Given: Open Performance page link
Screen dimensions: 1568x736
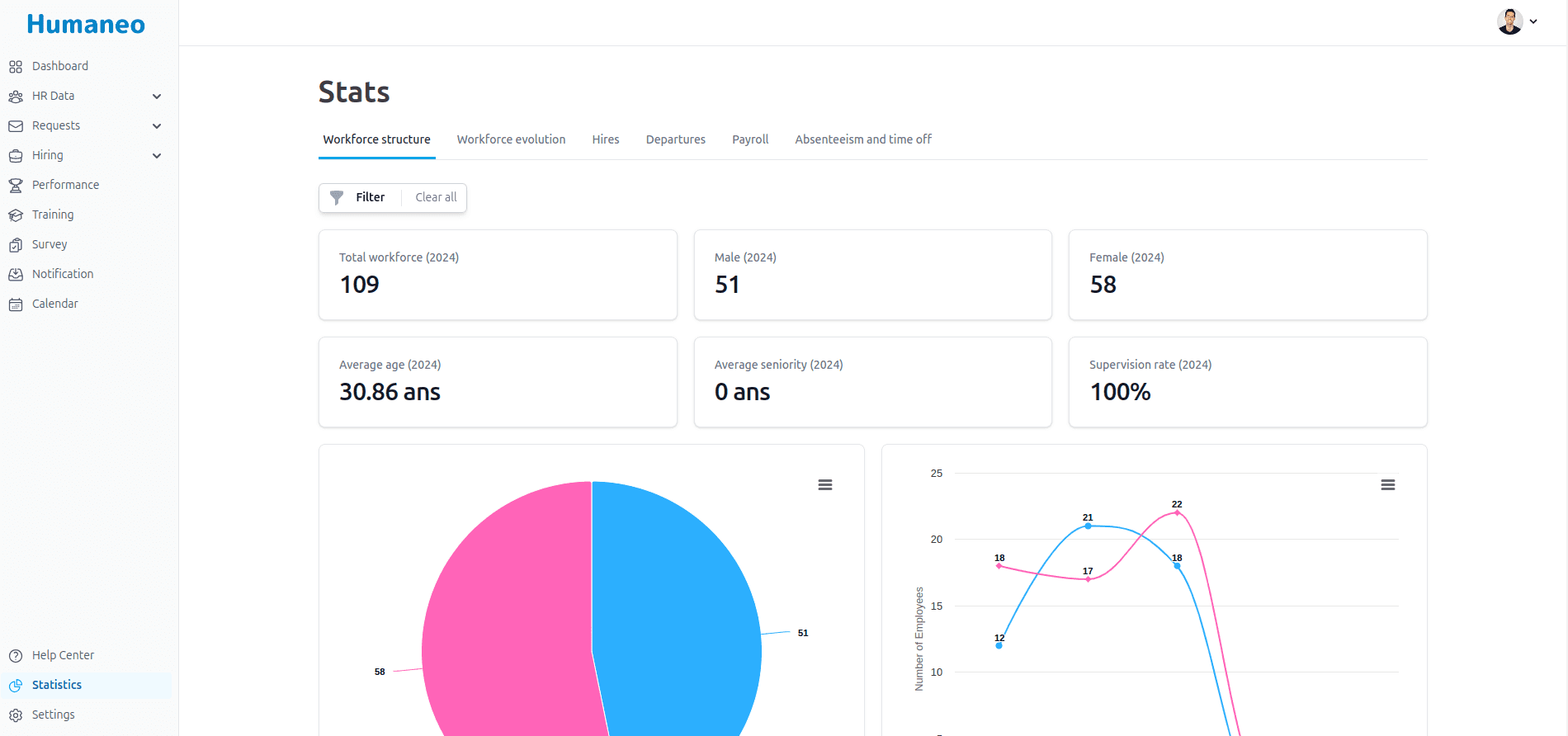Looking at the screenshot, I should 65,185.
